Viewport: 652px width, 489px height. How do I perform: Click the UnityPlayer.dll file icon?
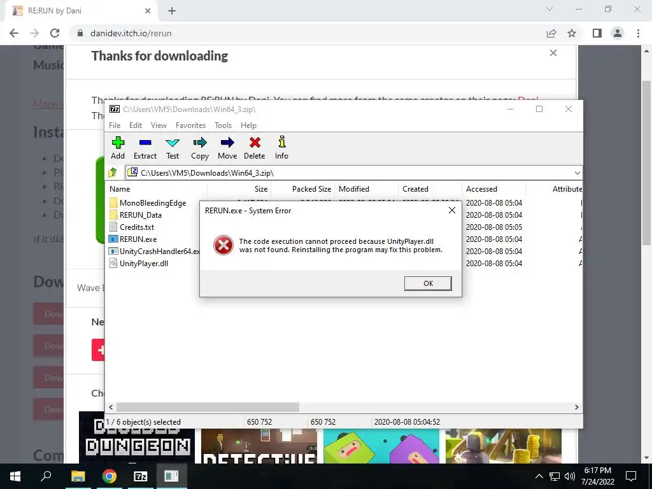point(113,263)
